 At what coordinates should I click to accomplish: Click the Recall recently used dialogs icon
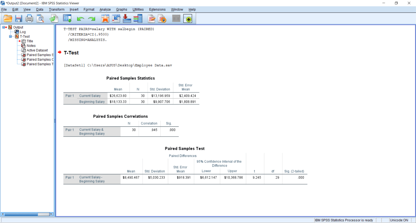(x=67, y=19)
